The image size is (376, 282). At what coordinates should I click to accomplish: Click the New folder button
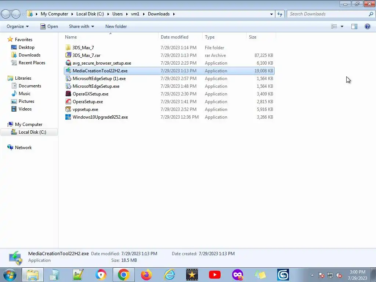point(116,26)
